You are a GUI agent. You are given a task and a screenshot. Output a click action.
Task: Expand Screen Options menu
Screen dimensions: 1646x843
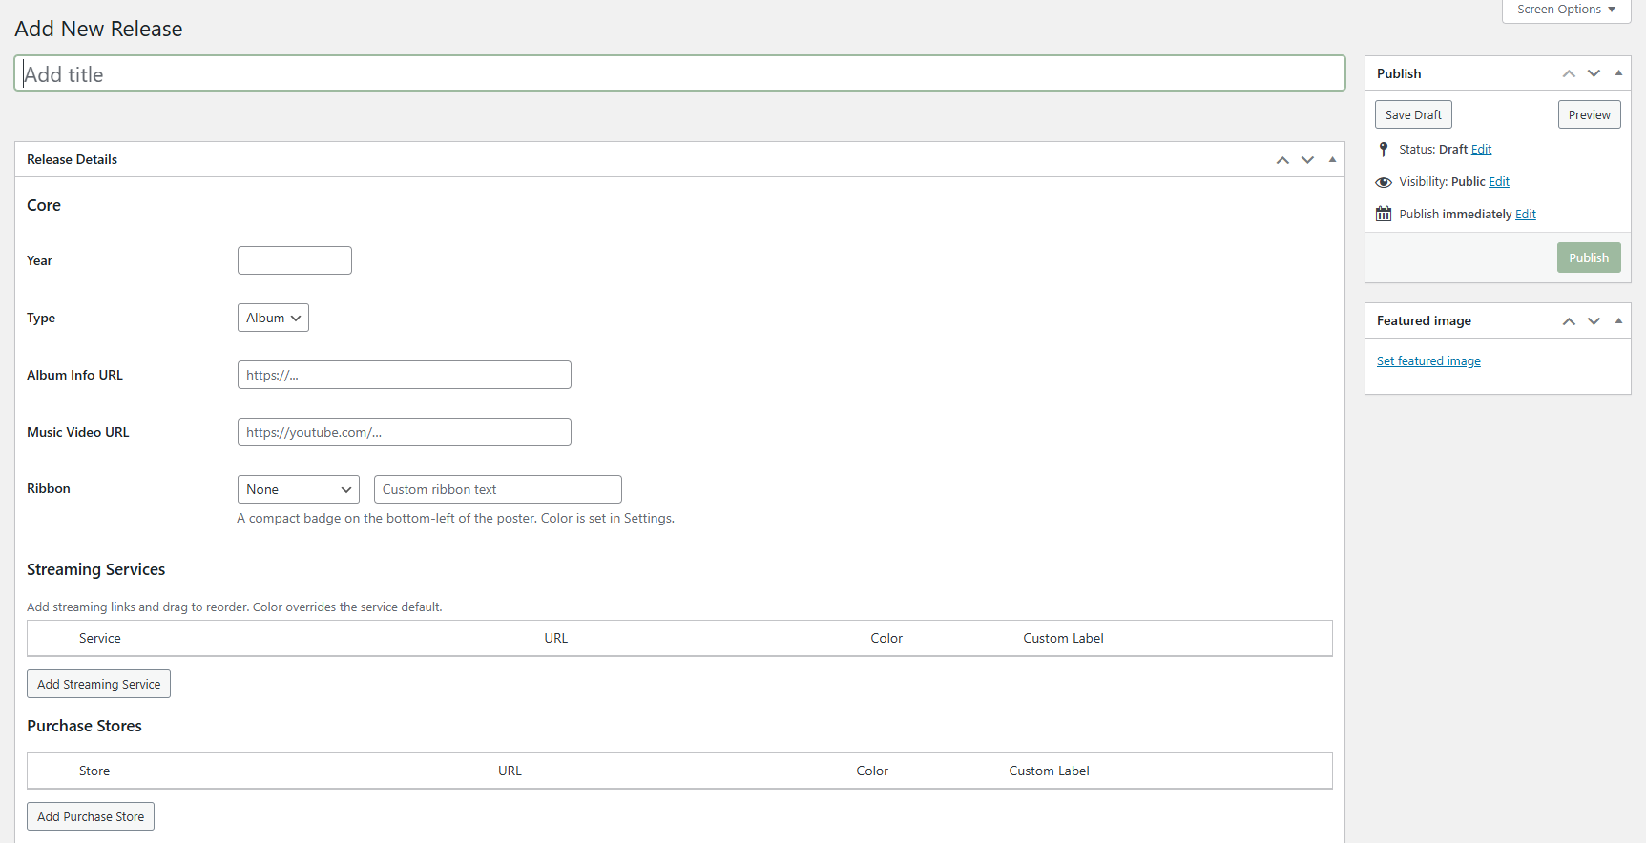(x=1566, y=10)
